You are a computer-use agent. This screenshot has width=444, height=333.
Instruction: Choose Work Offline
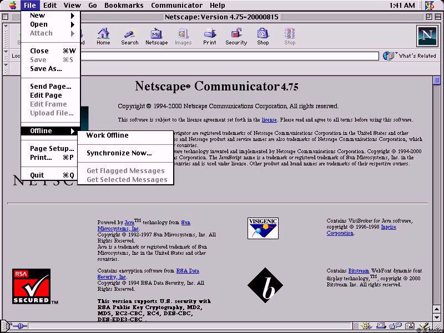pos(125,135)
